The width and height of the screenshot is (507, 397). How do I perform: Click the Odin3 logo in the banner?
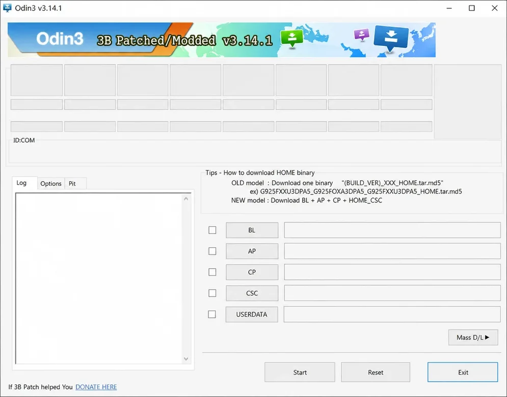pyautogui.click(x=60, y=39)
